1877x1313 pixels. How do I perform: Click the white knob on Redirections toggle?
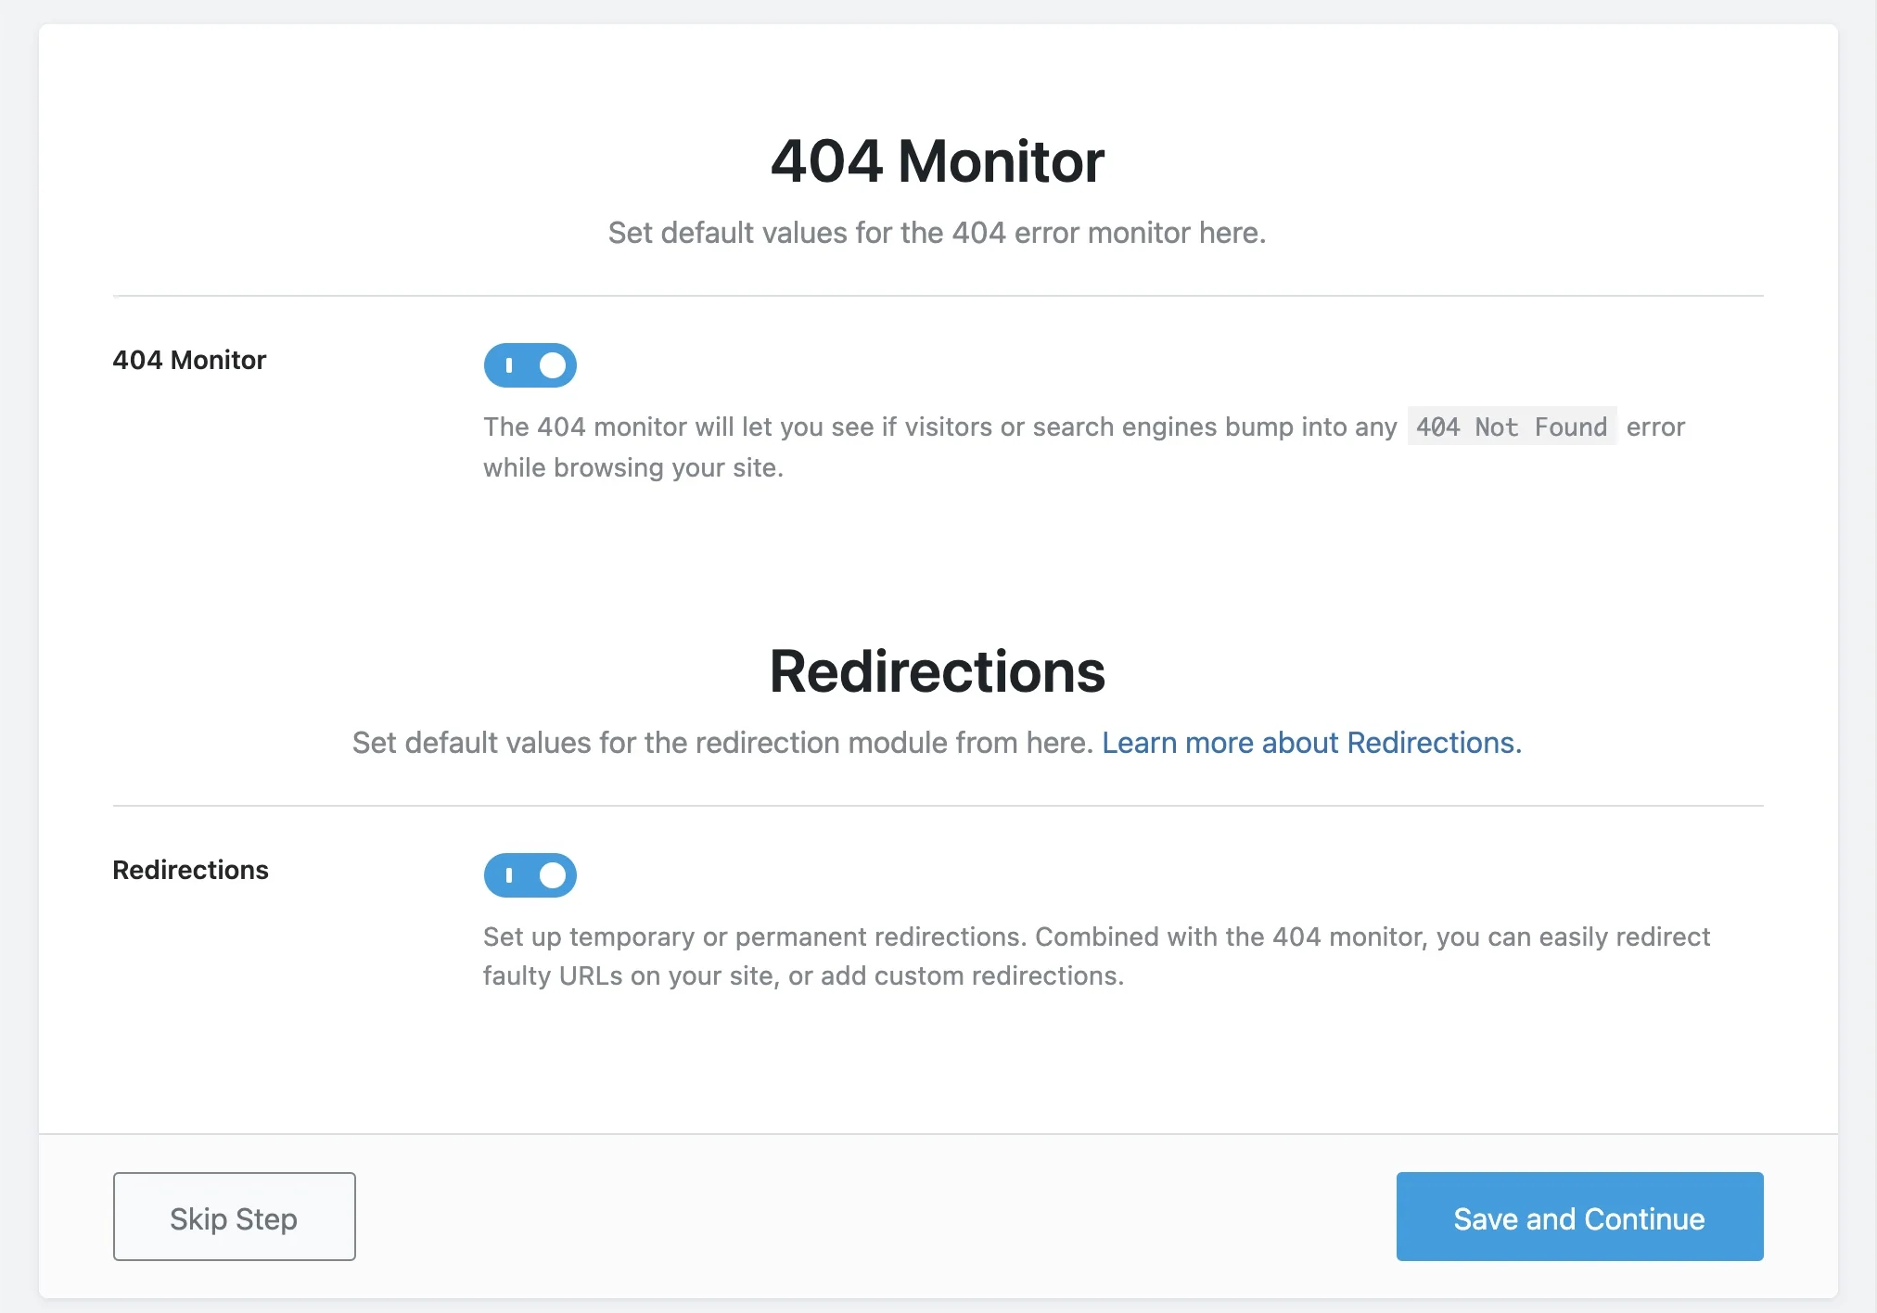pos(553,875)
